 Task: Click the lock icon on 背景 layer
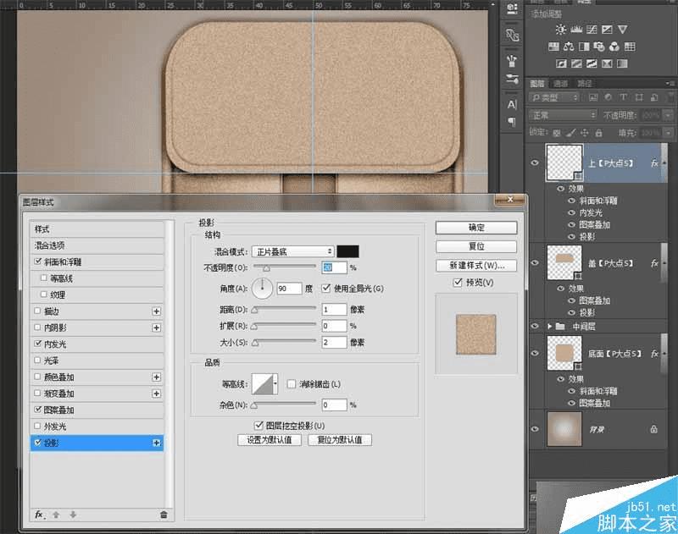click(653, 430)
